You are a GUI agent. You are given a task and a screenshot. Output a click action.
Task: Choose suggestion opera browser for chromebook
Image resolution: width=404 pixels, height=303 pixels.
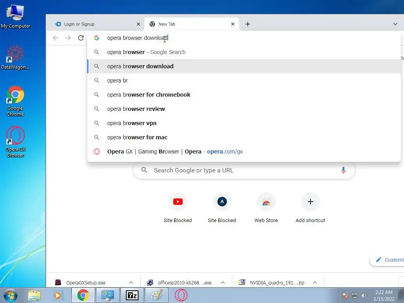[x=244, y=95]
